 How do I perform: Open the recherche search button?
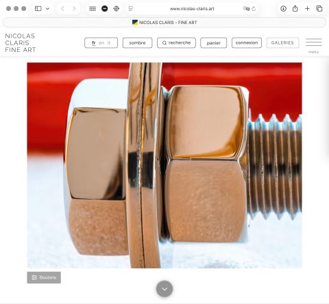pos(176,43)
